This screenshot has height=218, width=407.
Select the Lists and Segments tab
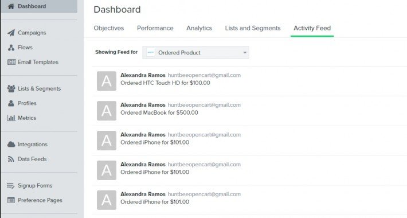[253, 28]
